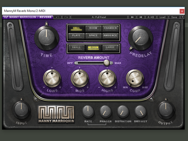This screenshot has height=141, width=188.
Task: Click the redo arrow in the plugin toolbar
Action: 66,17
